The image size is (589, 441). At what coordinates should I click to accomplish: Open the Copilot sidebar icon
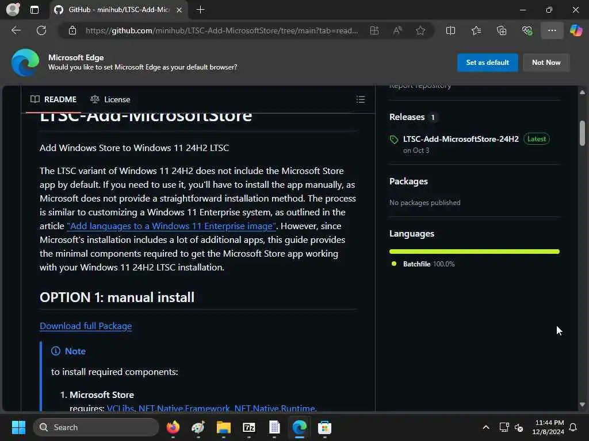point(576,30)
